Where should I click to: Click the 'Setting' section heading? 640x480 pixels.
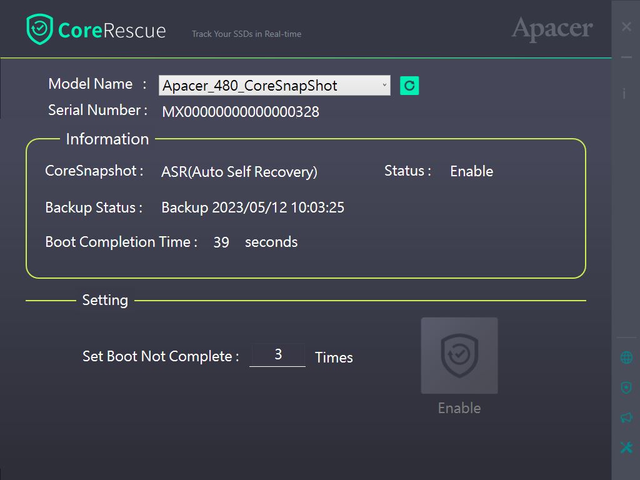click(x=105, y=300)
